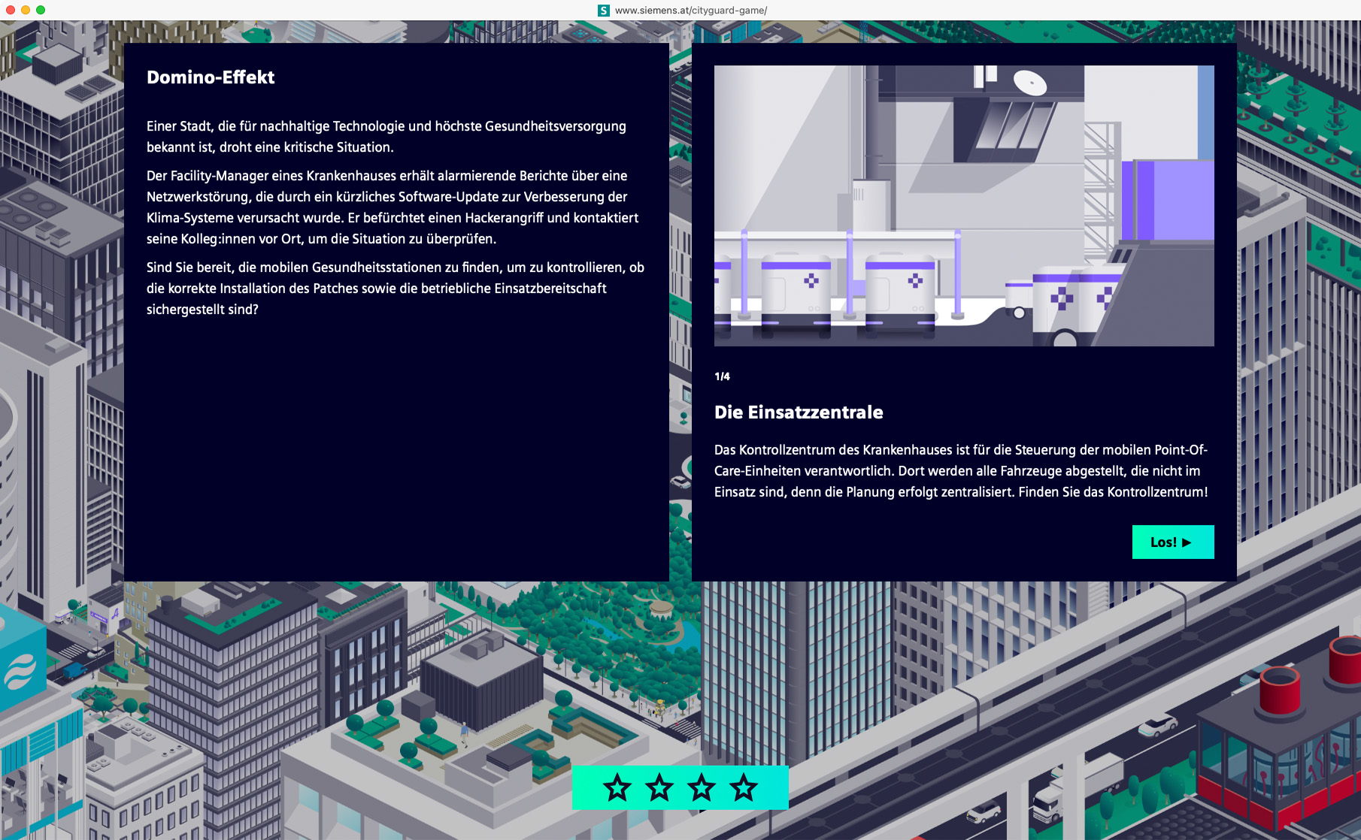Click the Domino-Effekt heading
1361x840 pixels.
(211, 77)
